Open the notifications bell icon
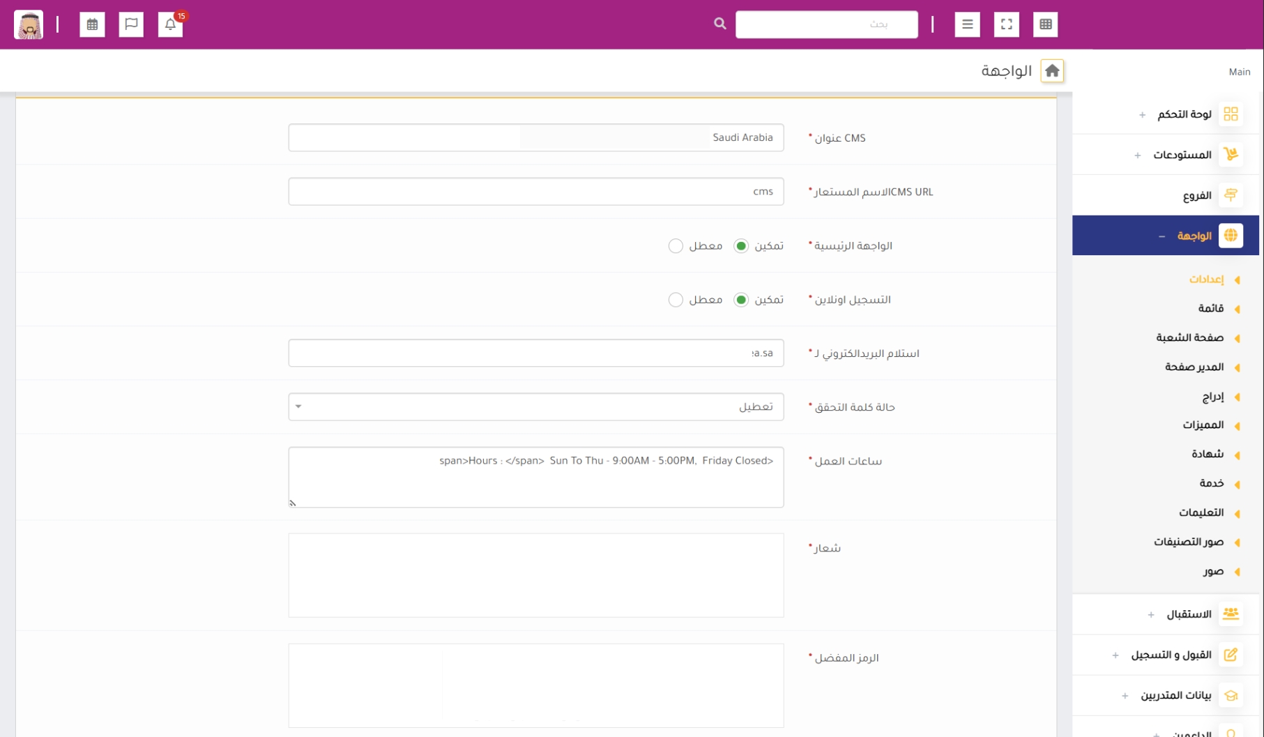Image resolution: width=1264 pixels, height=737 pixels. click(170, 24)
